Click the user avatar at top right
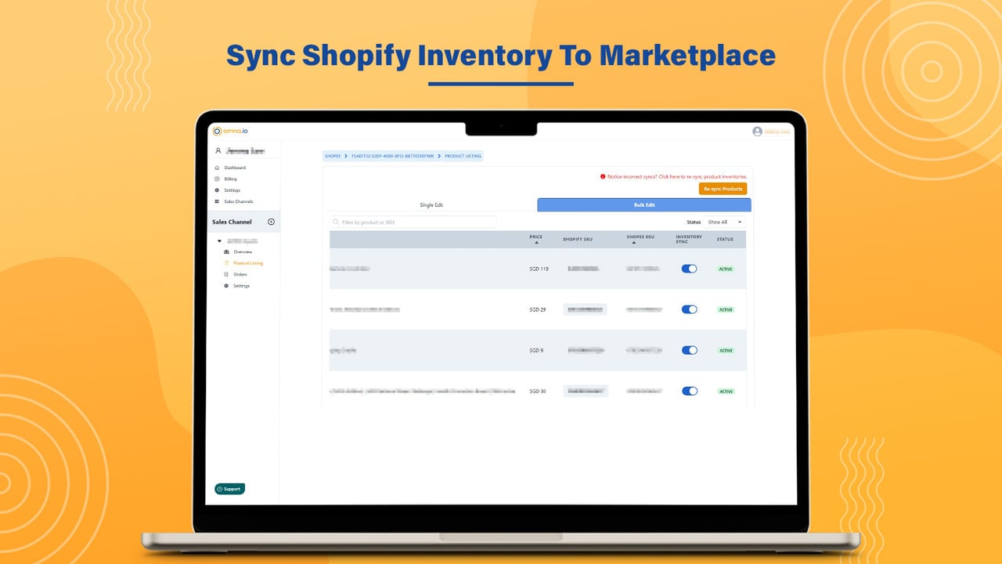Screen dimensions: 1002x564 click(757, 132)
